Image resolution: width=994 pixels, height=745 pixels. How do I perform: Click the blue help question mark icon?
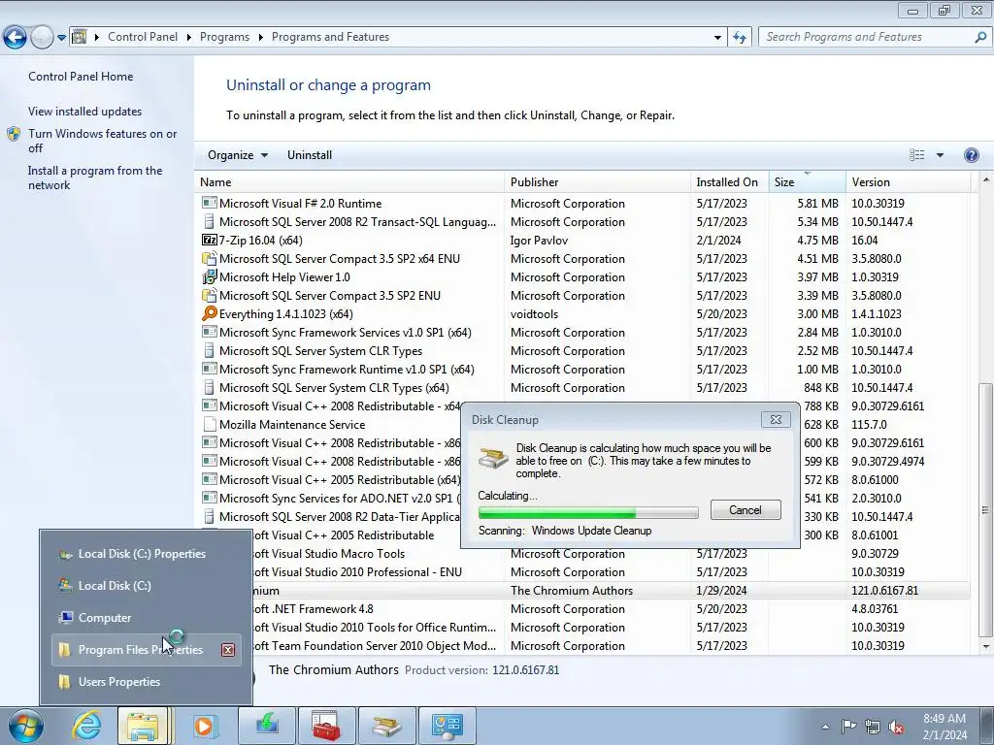(971, 155)
